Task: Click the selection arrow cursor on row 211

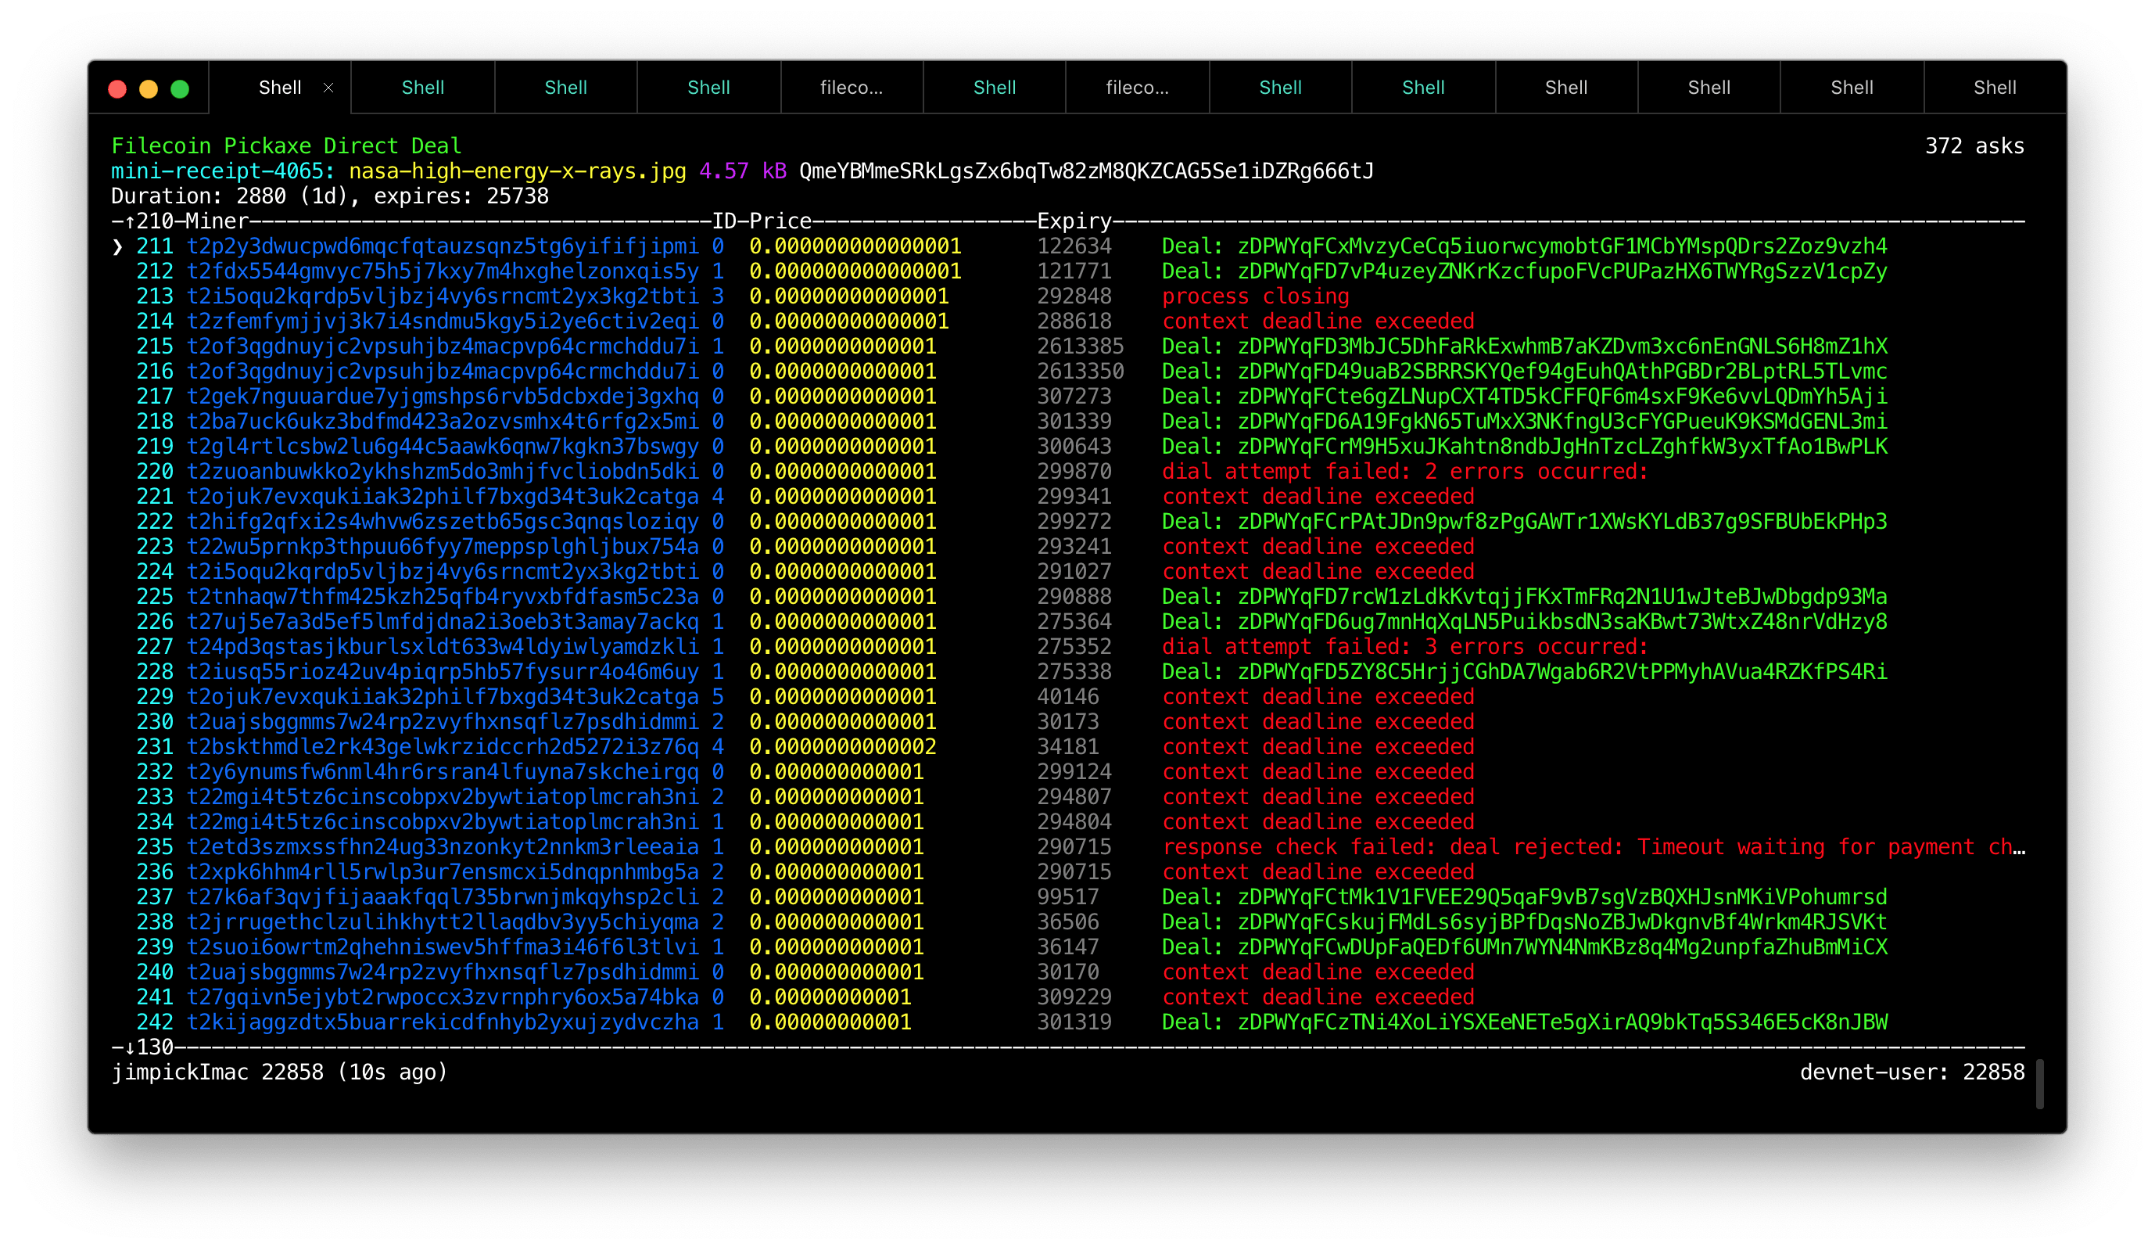Action: (118, 247)
